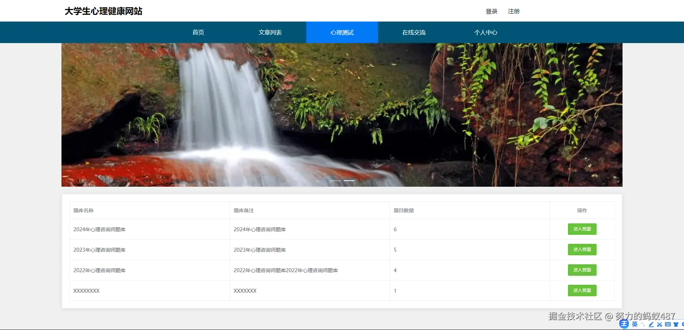Toggle the 英 English input mode
Image resolution: width=684 pixels, height=330 pixels.
[635, 324]
